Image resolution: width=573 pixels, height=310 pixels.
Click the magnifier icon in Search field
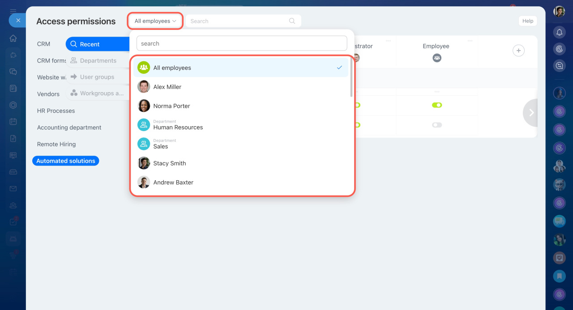pos(292,21)
